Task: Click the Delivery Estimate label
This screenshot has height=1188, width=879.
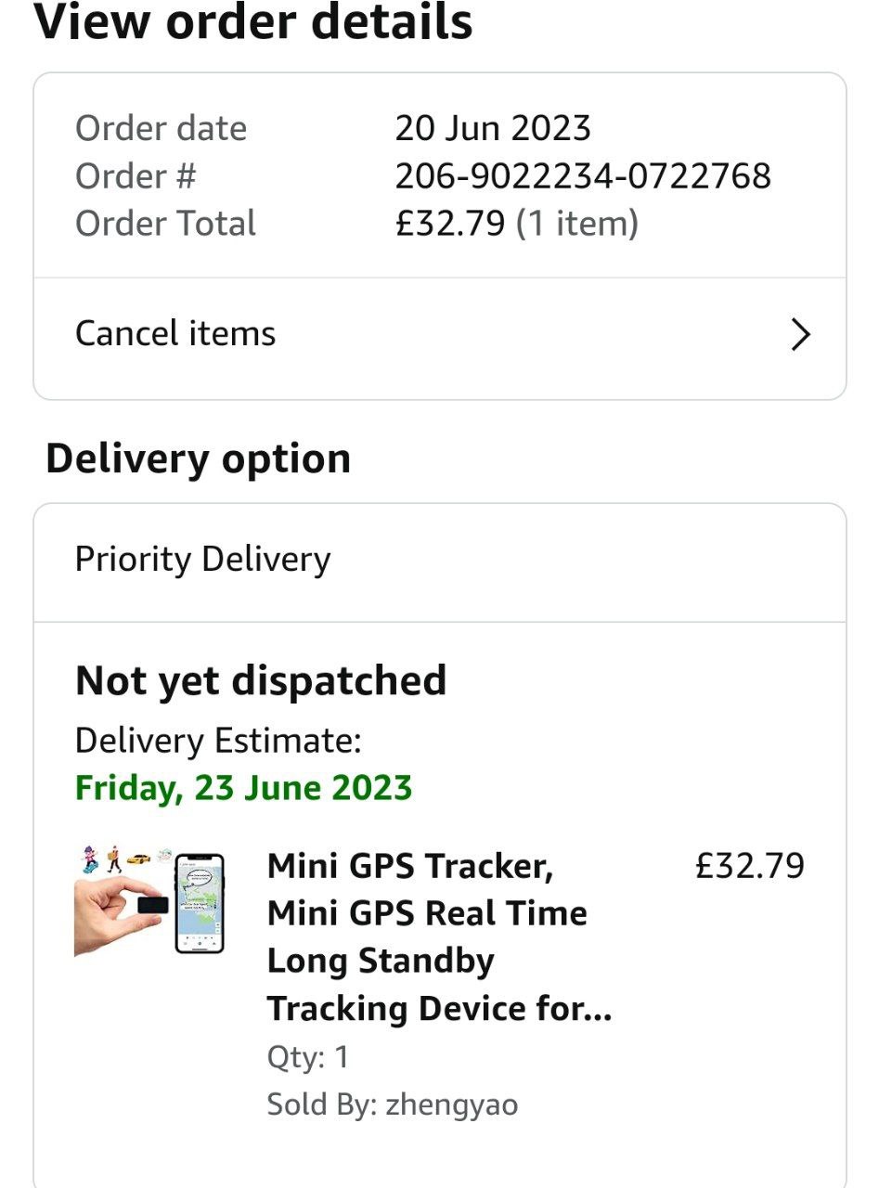Action: coord(217,741)
